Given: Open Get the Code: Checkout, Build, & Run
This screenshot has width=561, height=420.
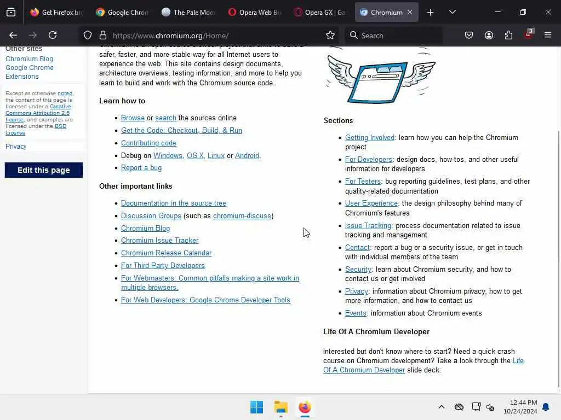Looking at the screenshot, I should tap(181, 130).
